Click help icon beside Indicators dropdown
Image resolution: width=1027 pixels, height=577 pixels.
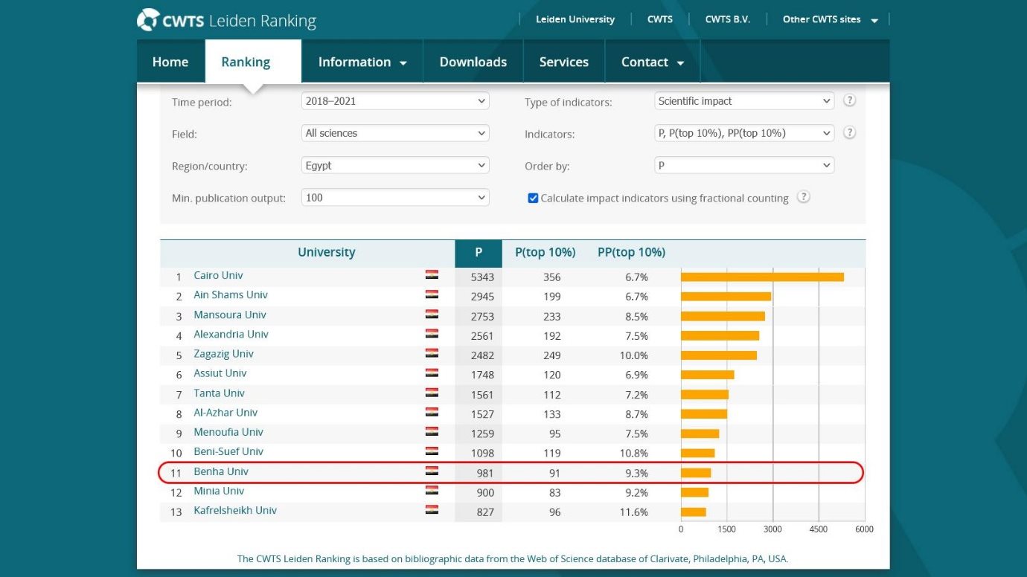849,133
